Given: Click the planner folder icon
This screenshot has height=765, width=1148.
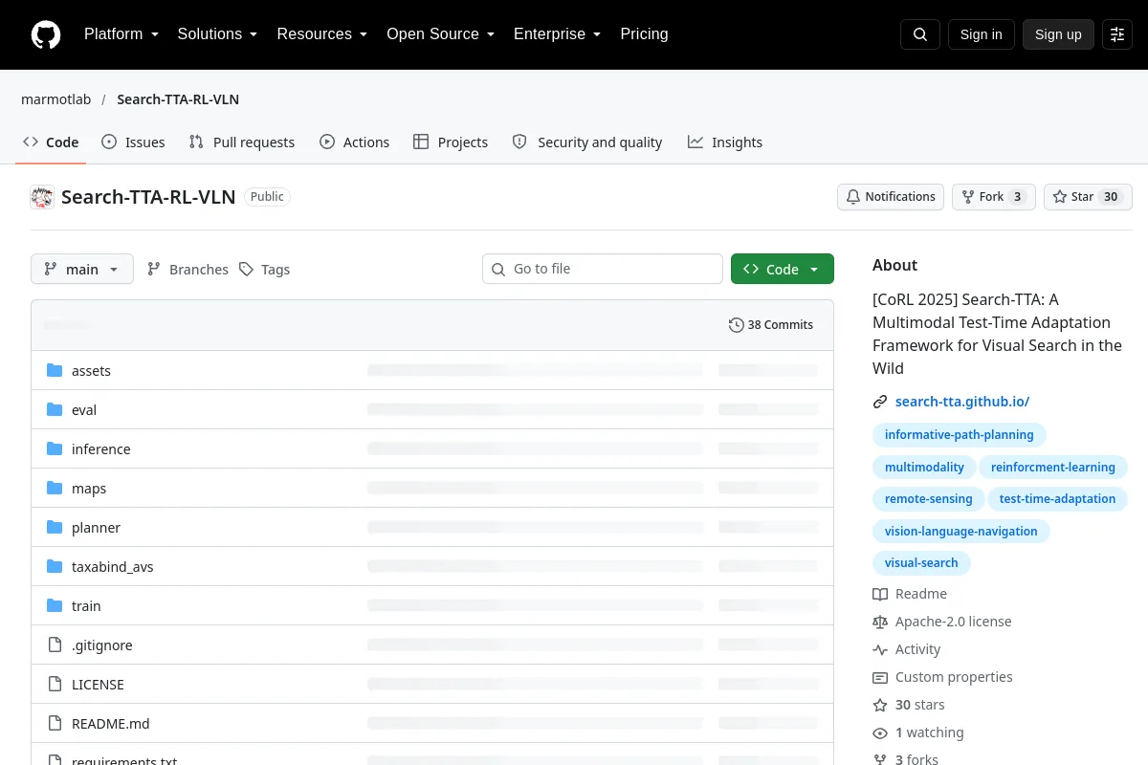Looking at the screenshot, I should (x=55, y=527).
